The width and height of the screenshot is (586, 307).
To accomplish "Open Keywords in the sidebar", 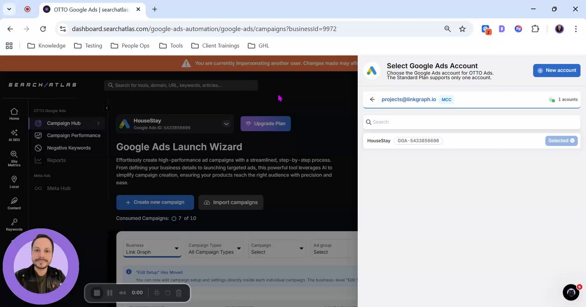I will (x=14, y=225).
